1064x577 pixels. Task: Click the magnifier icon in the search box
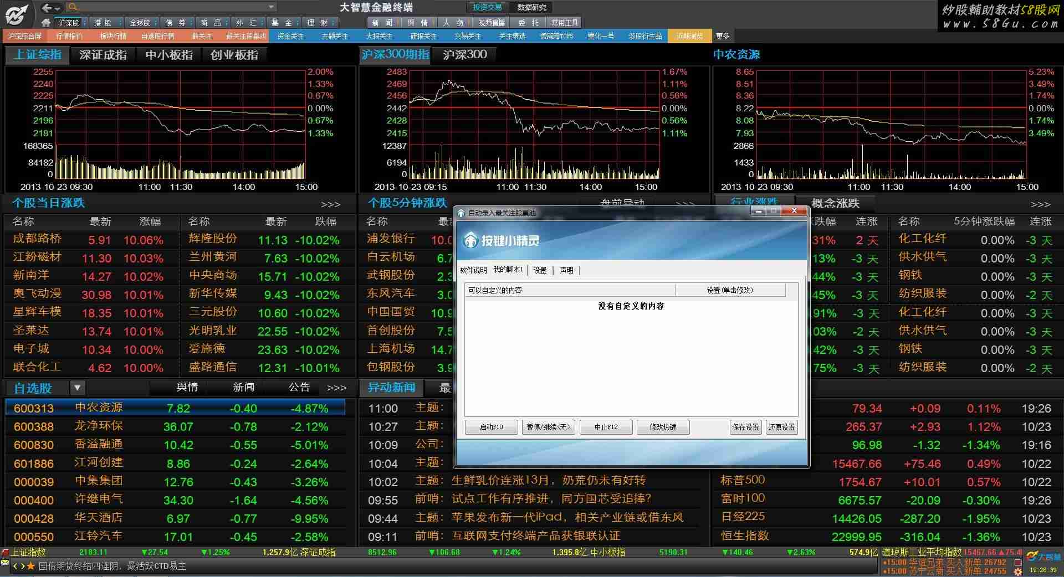pyautogui.click(x=73, y=7)
